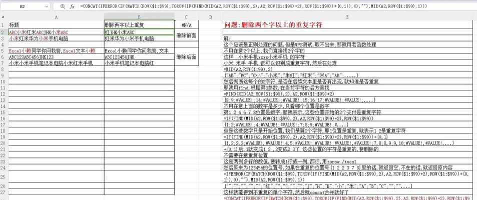Image resolution: width=477 pixels, height=200 pixels.
Task: Click the merged cell 删除前面
Action: point(186,35)
